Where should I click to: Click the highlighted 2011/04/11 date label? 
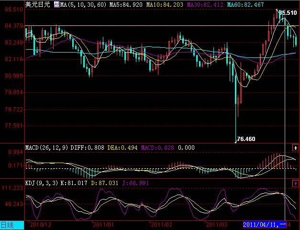tap(265, 224)
